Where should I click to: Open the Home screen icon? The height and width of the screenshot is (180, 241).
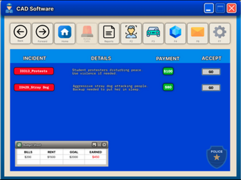click(x=65, y=33)
